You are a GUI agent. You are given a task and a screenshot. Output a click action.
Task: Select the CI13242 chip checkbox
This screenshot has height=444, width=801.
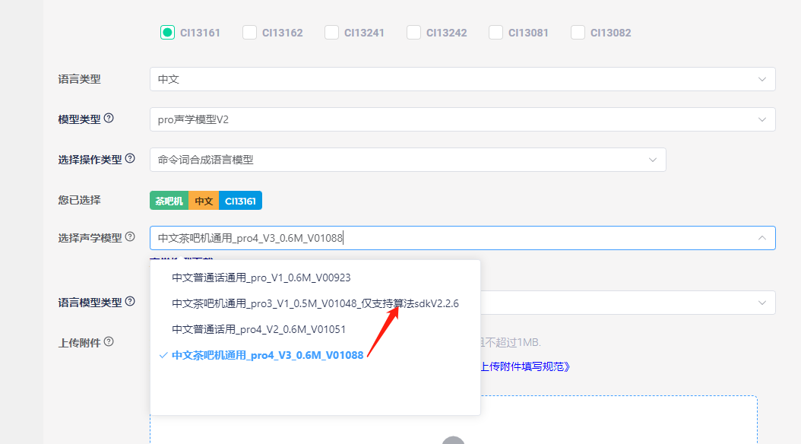(413, 33)
